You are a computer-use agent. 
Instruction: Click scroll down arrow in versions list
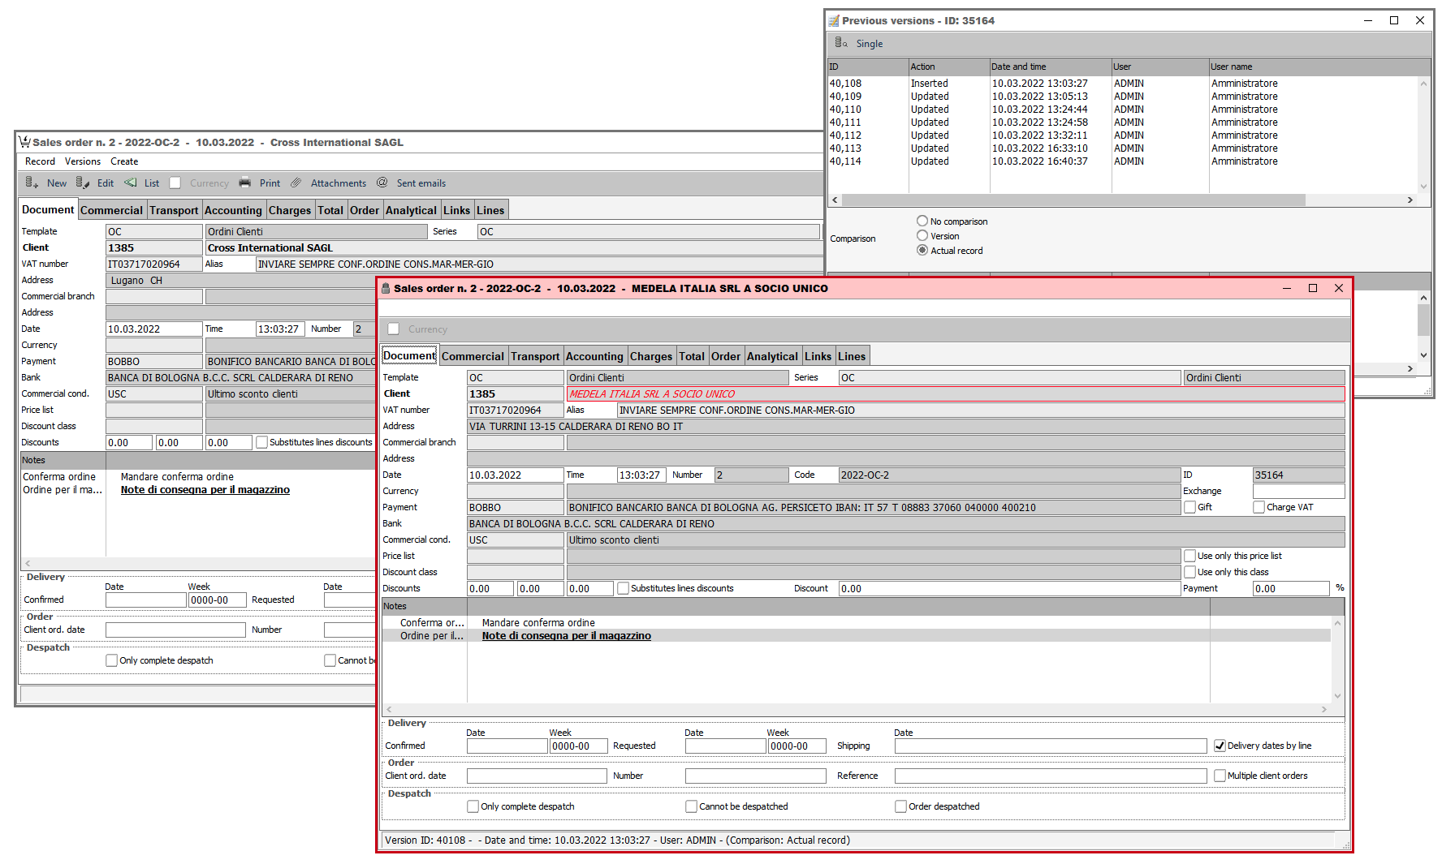point(1423,187)
